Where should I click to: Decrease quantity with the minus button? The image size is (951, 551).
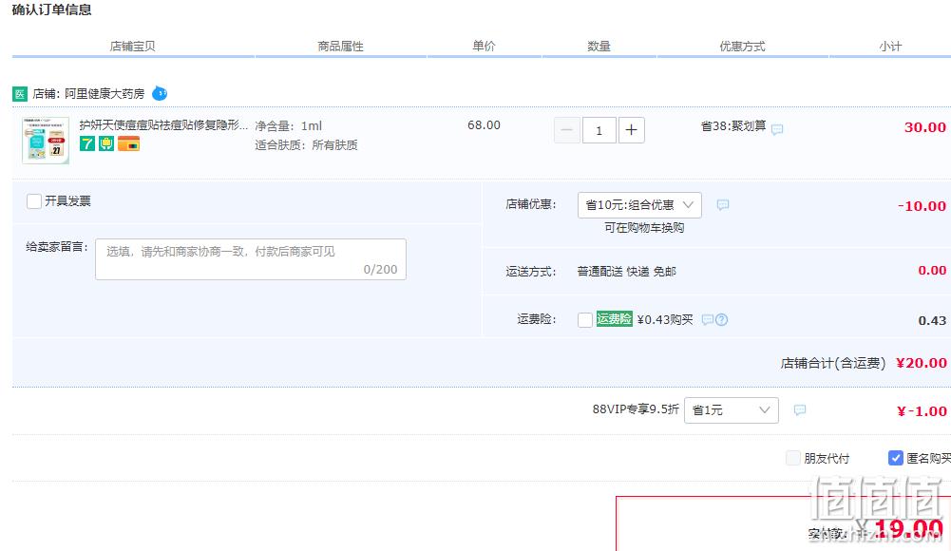tap(567, 130)
